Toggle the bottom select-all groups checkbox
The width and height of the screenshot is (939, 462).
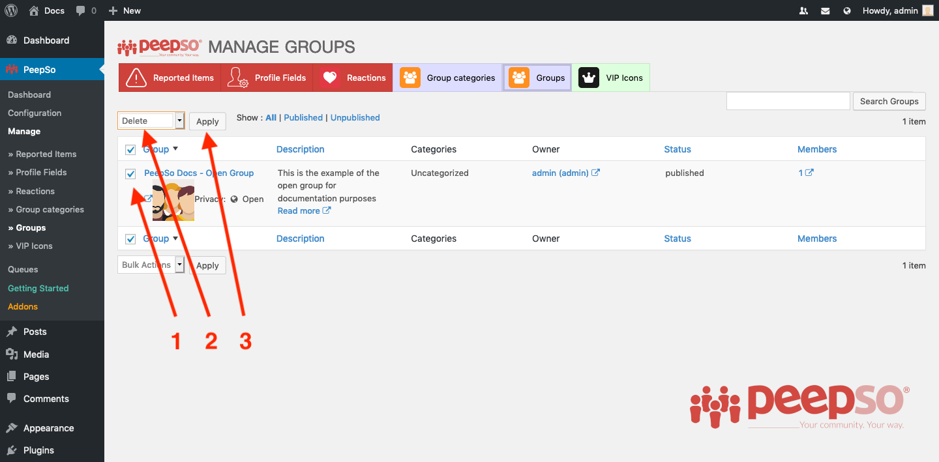(130, 239)
